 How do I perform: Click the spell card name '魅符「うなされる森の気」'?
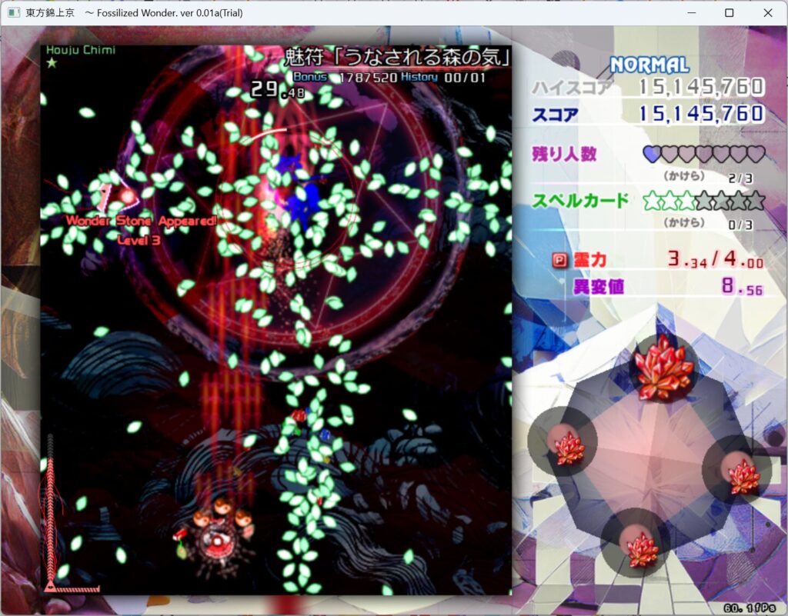pos(397,57)
